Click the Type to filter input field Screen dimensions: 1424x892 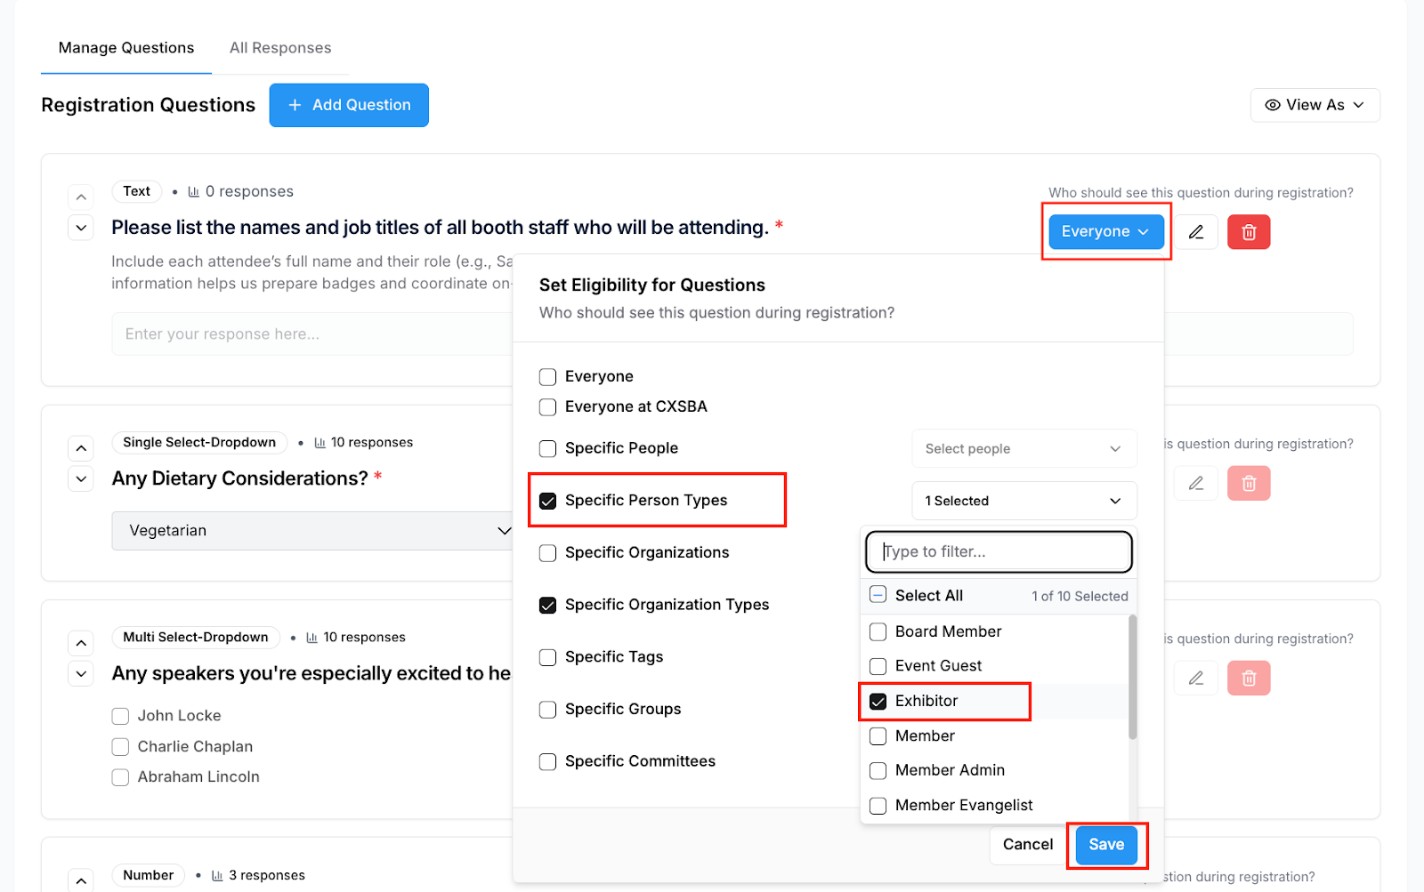click(x=999, y=551)
